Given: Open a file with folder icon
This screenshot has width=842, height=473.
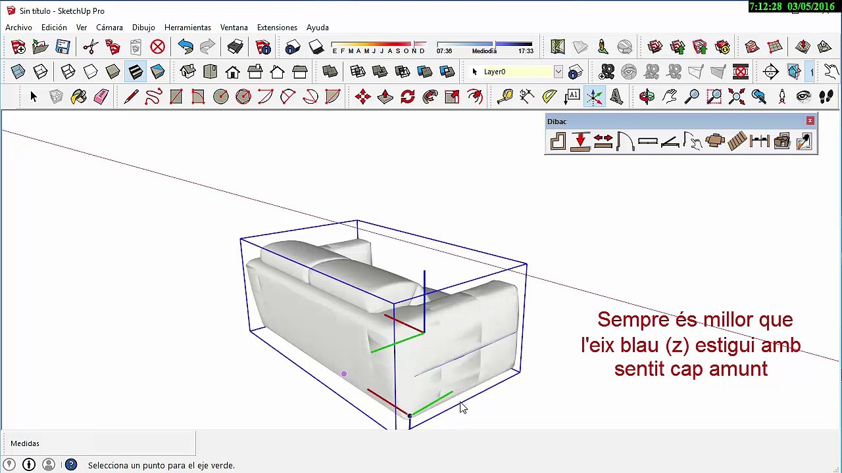Looking at the screenshot, I should [41, 47].
